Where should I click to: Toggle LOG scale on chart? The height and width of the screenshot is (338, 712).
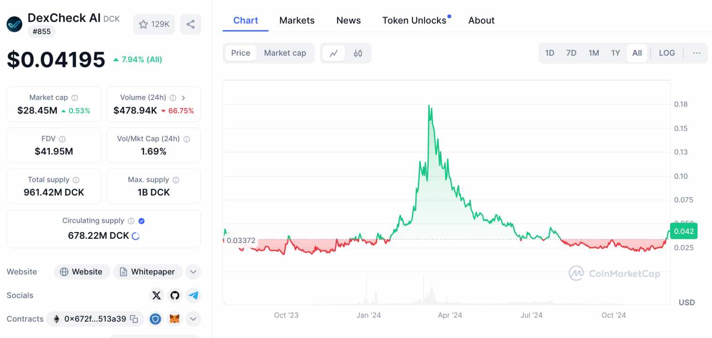(x=667, y=53)
